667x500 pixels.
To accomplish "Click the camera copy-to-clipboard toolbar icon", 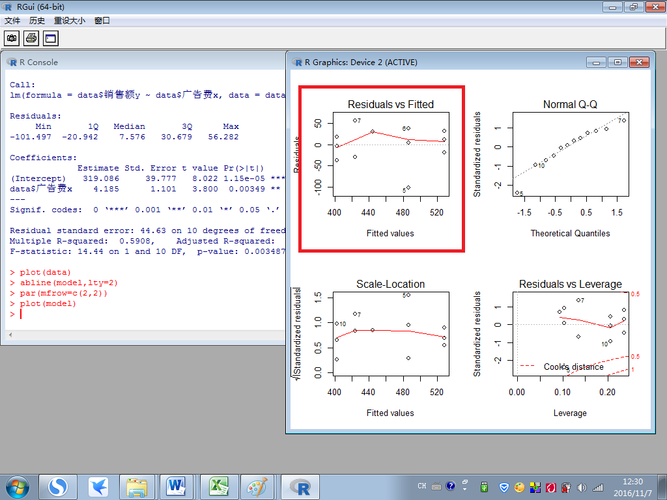I will 12,38.
